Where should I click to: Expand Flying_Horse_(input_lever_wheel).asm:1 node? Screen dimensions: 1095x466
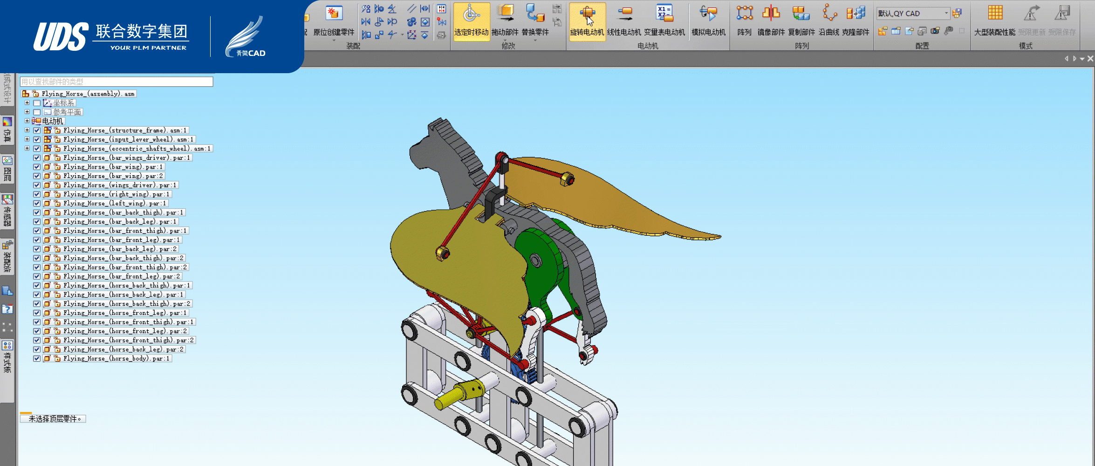point(27,139)
